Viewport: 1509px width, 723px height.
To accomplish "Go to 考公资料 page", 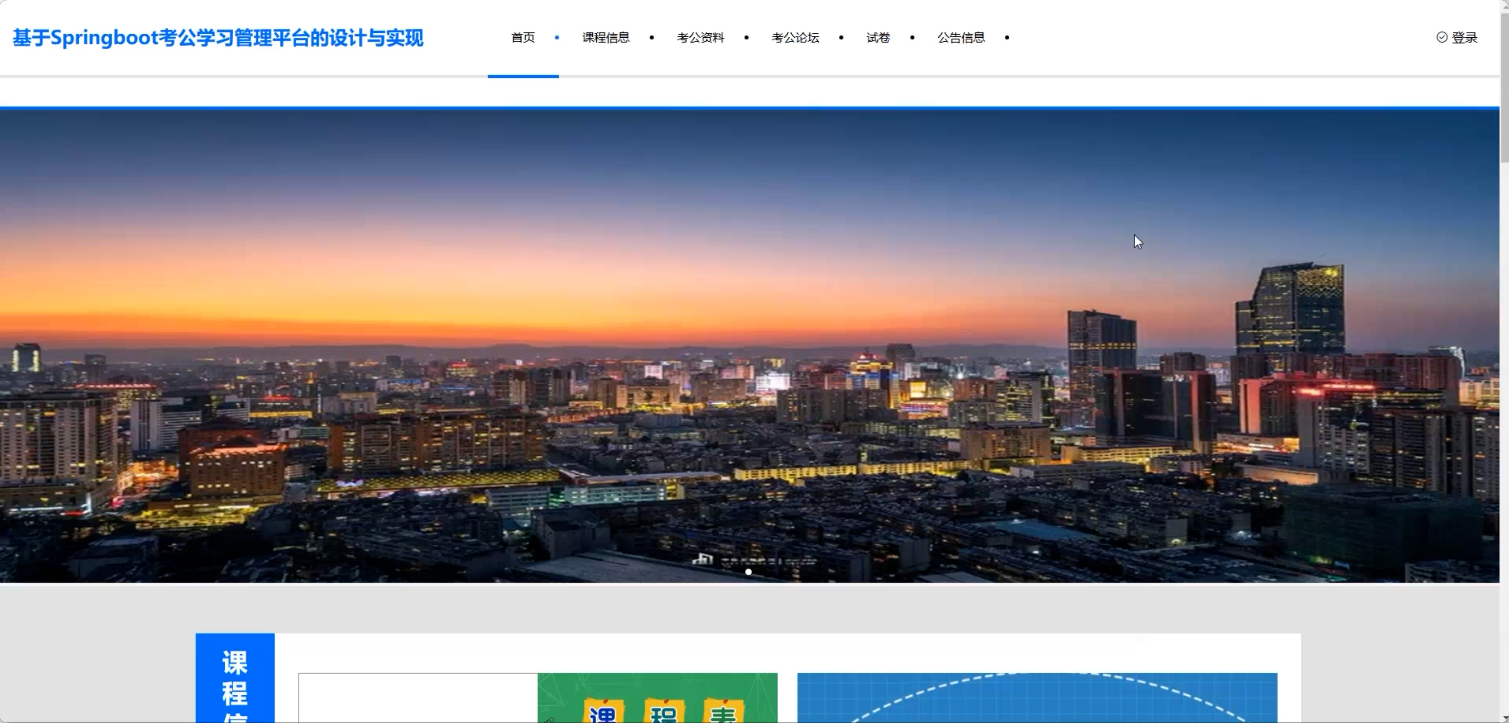I will click(700, 37).
